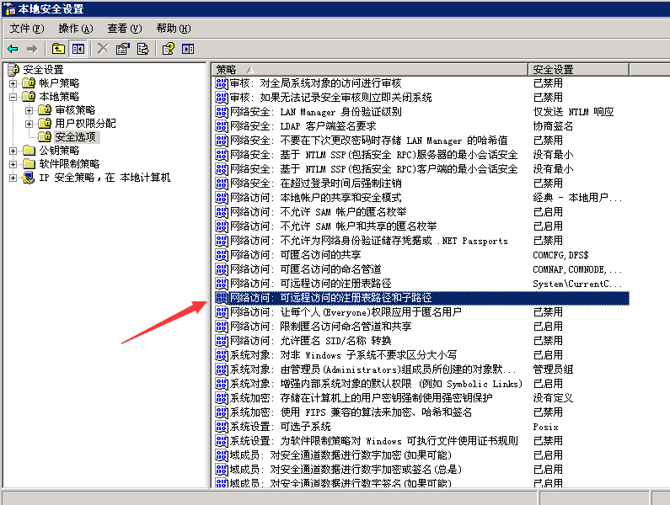Open Properties via toolbar icon
The height and width of the screenshot is (505, 670).
[123, 49]
